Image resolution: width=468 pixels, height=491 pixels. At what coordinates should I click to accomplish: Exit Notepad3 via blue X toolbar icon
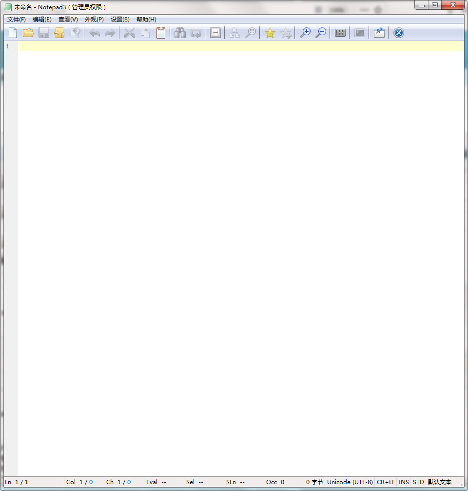coord(398,33)
